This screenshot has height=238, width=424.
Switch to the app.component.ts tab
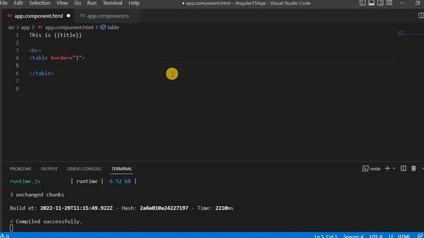tap(108, 16)
